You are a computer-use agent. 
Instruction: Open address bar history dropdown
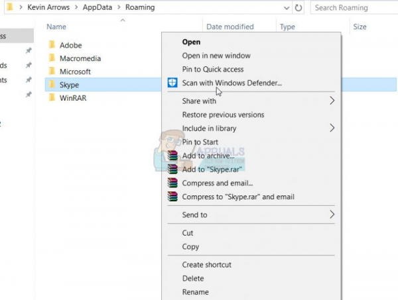[x=287, y=8]
